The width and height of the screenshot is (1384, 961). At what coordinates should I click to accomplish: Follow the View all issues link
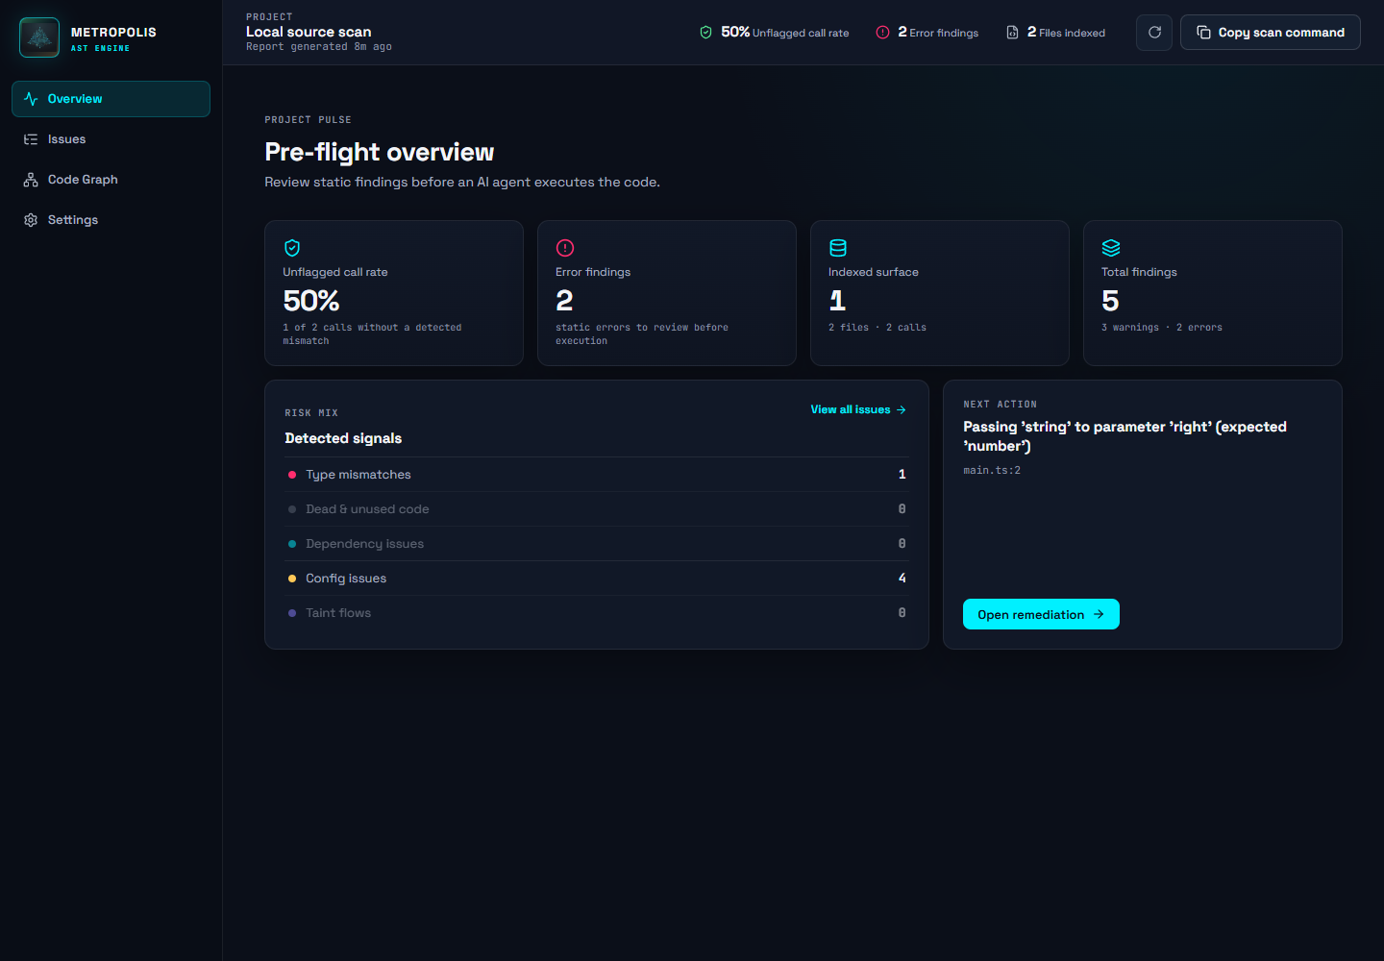[x=858, y=409]
